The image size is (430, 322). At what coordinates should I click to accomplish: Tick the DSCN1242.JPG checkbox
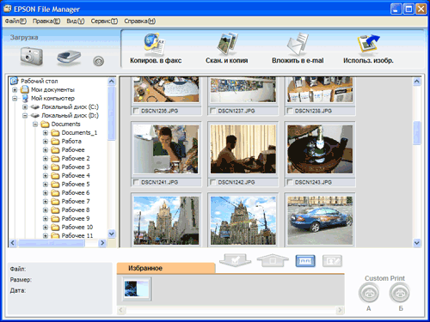pyautogui.click(x=212, y=182)
